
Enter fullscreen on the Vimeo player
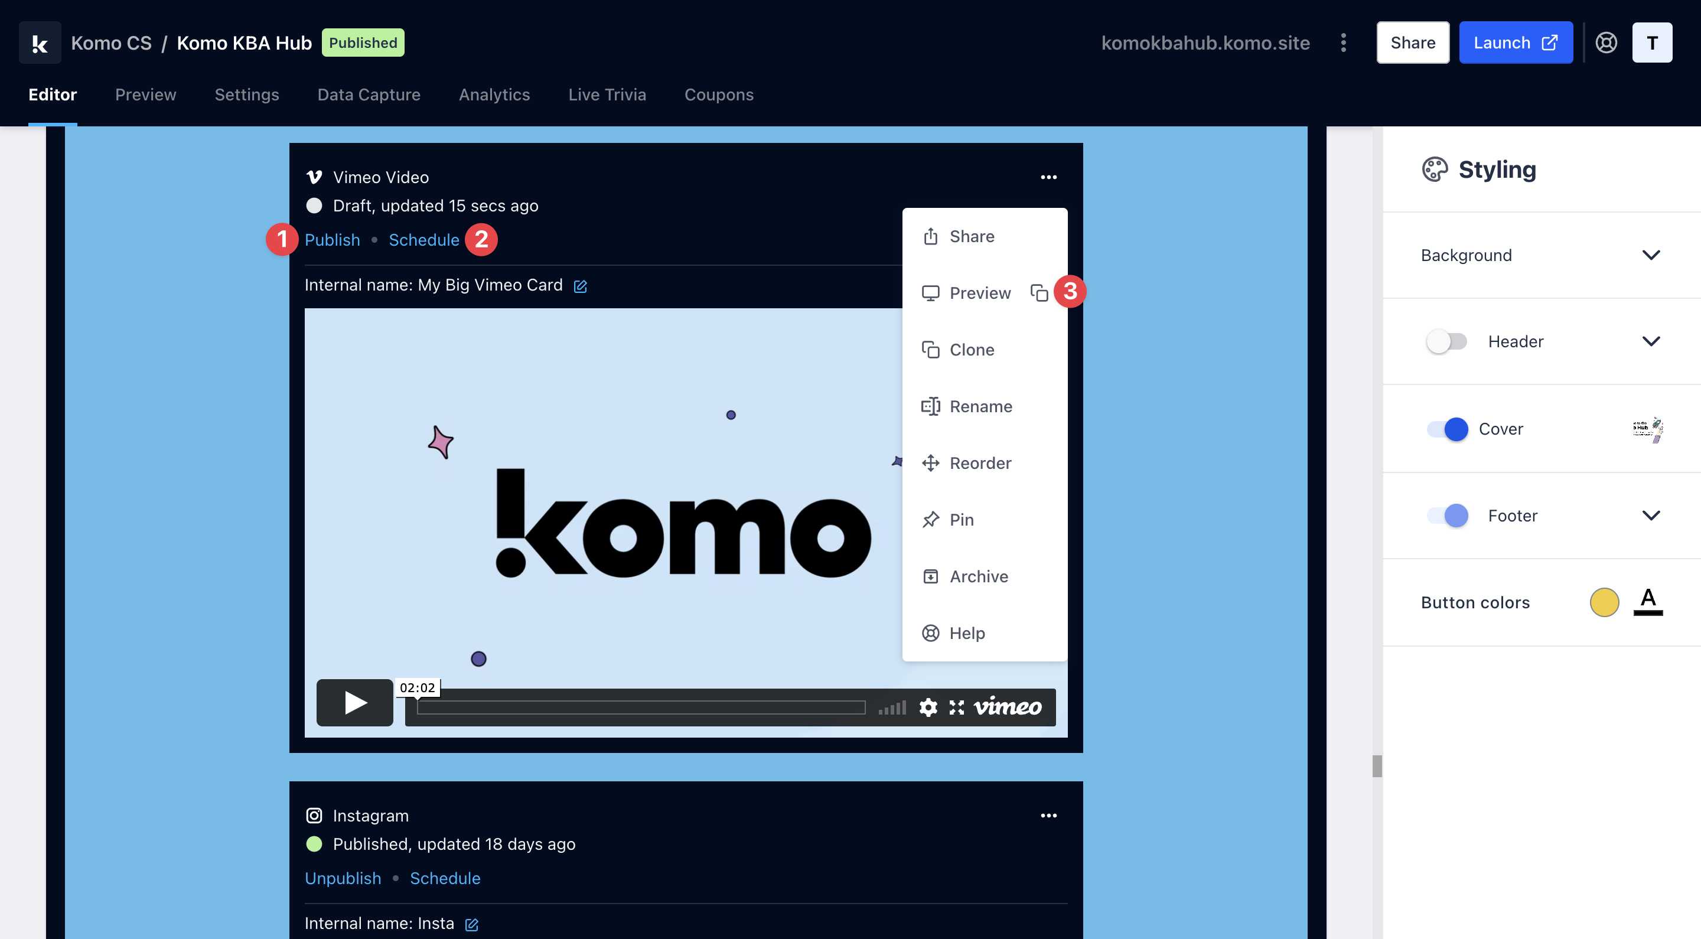(956, 707)
